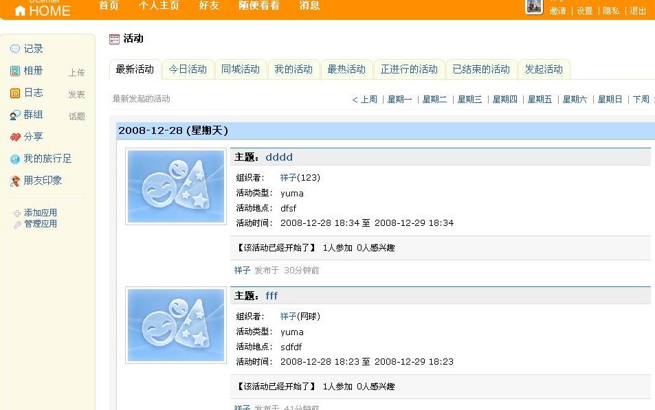
Task: Switch to the 已结束的活动 tab
Action: 481,69
